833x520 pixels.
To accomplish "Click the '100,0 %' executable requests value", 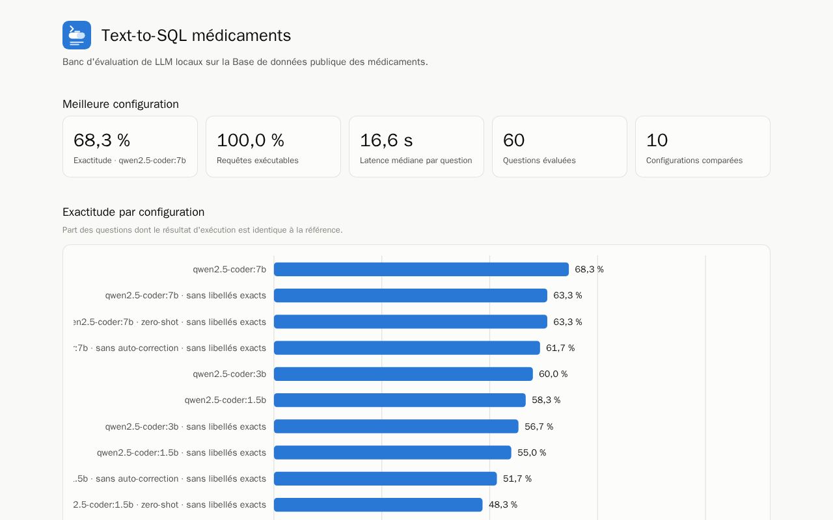I will tap(251, 140).
